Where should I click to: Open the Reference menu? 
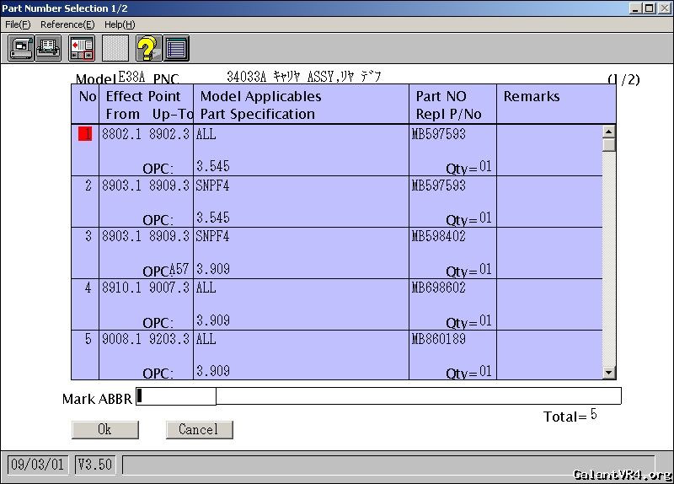tap(67, 24)
